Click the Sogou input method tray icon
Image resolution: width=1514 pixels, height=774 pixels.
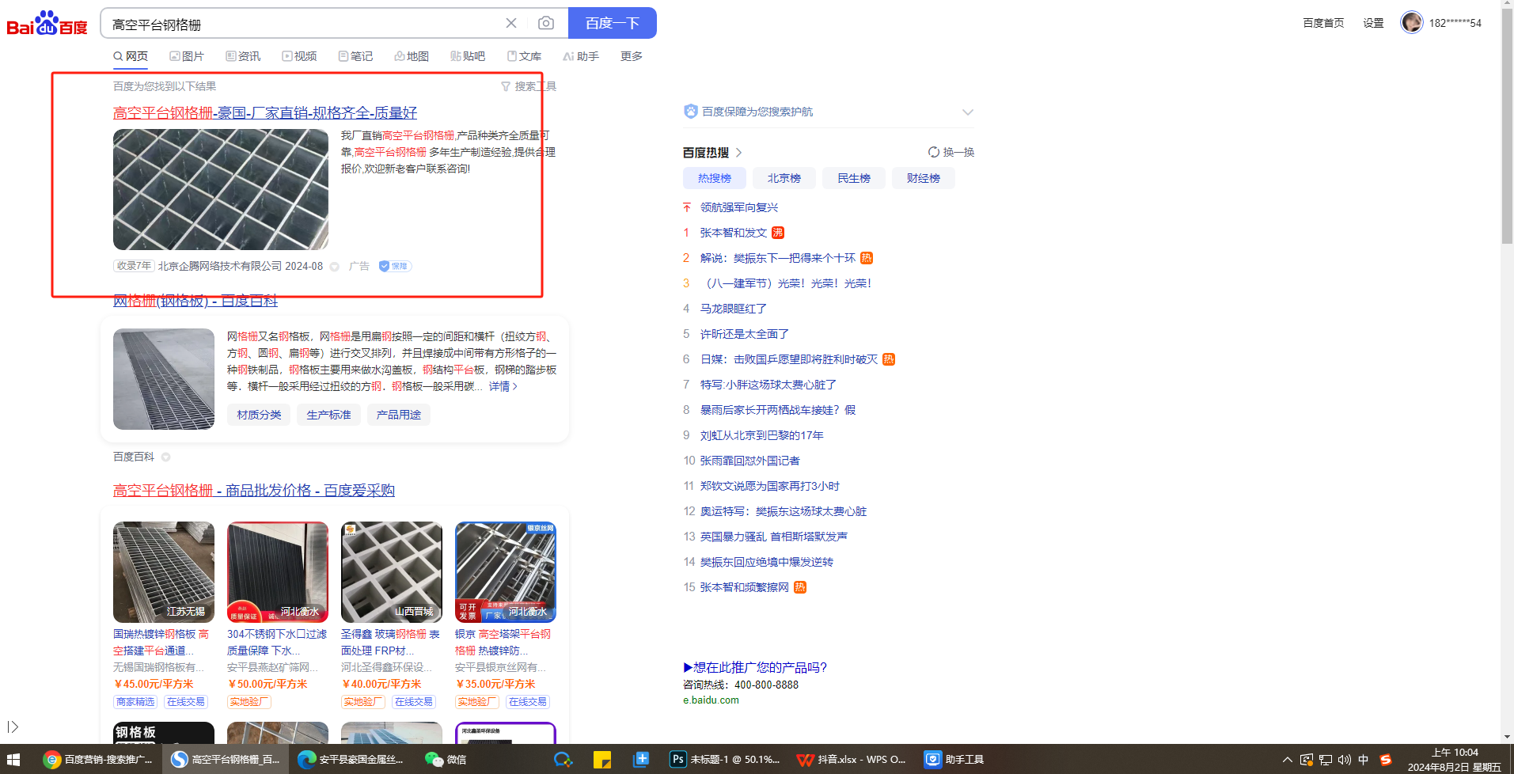[x=1385, y=760]
